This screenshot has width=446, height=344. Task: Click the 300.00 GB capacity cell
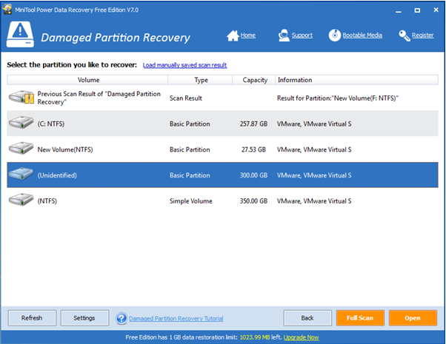pyautogui.click(x=253, y=175)
